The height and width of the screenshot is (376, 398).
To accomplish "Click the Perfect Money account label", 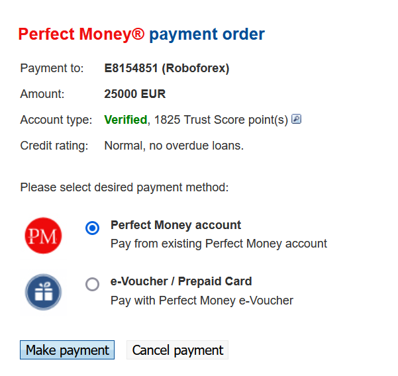I will pyautogui.click(x=175, y=225).
